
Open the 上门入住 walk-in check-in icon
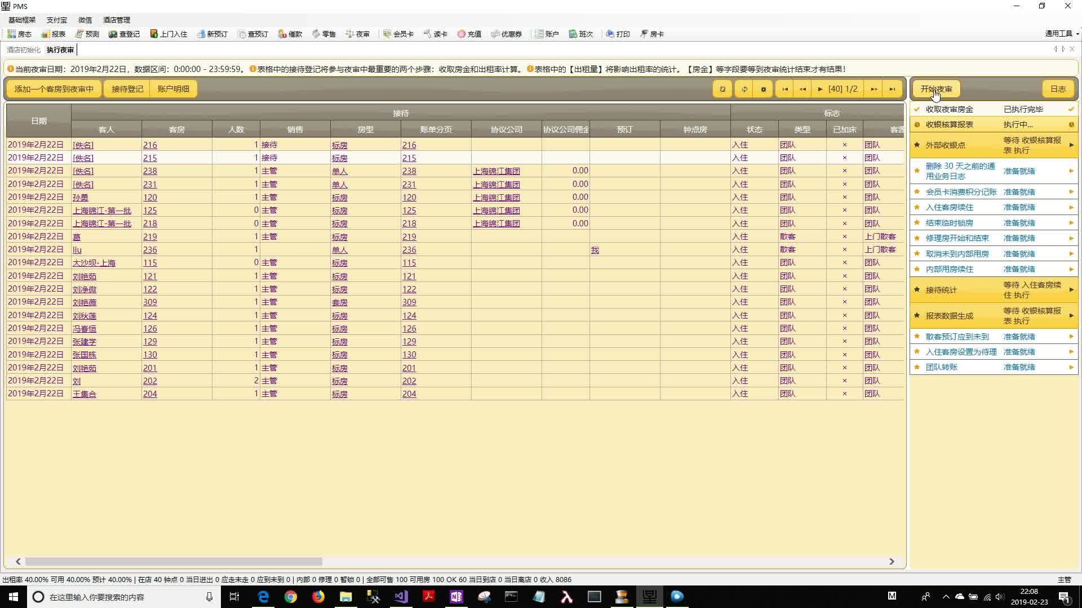point(168,34)
